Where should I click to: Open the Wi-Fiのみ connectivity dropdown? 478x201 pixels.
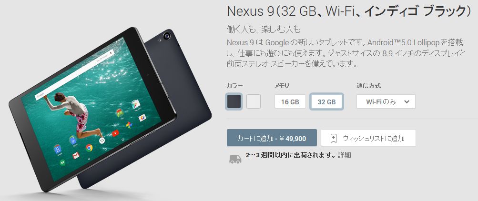386,102
